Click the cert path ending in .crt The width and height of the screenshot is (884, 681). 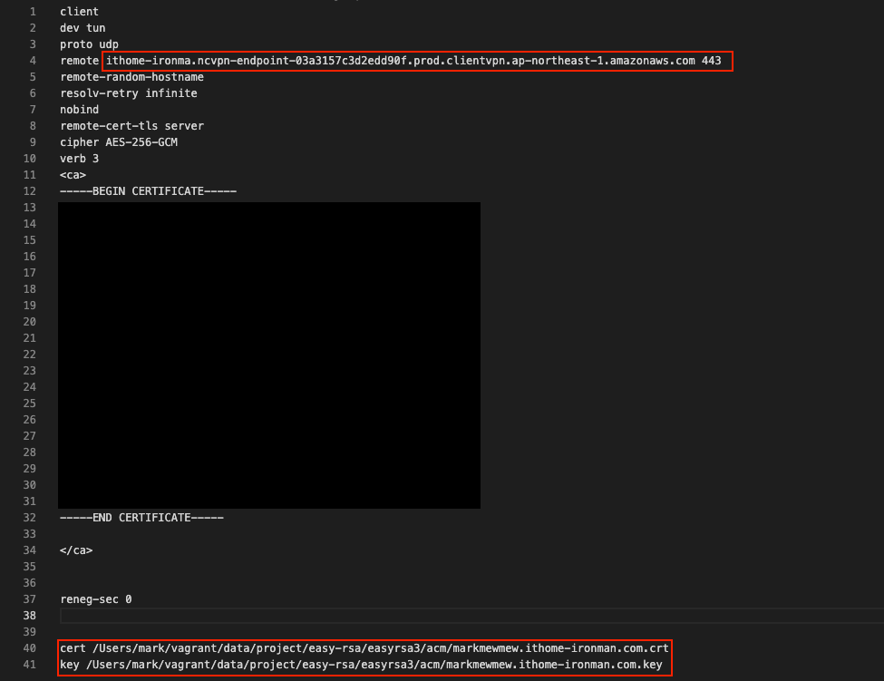[381, 648]
